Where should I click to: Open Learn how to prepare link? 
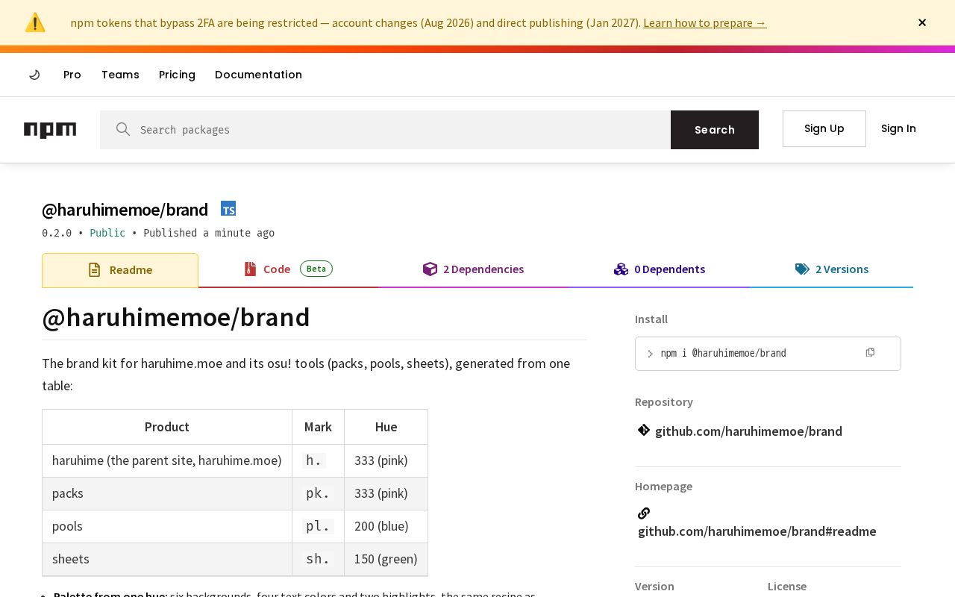click(704, 22)
